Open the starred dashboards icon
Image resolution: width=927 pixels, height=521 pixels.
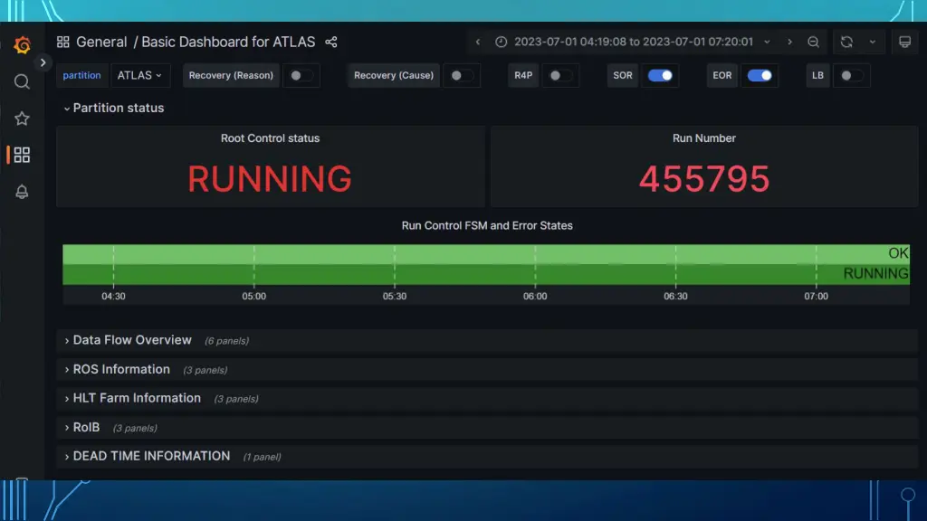(x=22, y=118)
